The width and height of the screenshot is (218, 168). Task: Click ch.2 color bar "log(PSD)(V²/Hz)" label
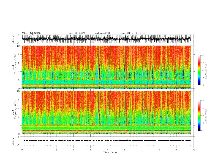(x=206, y=117)
